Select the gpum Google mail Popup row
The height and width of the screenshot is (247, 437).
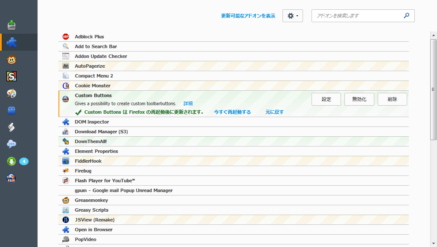233,190
